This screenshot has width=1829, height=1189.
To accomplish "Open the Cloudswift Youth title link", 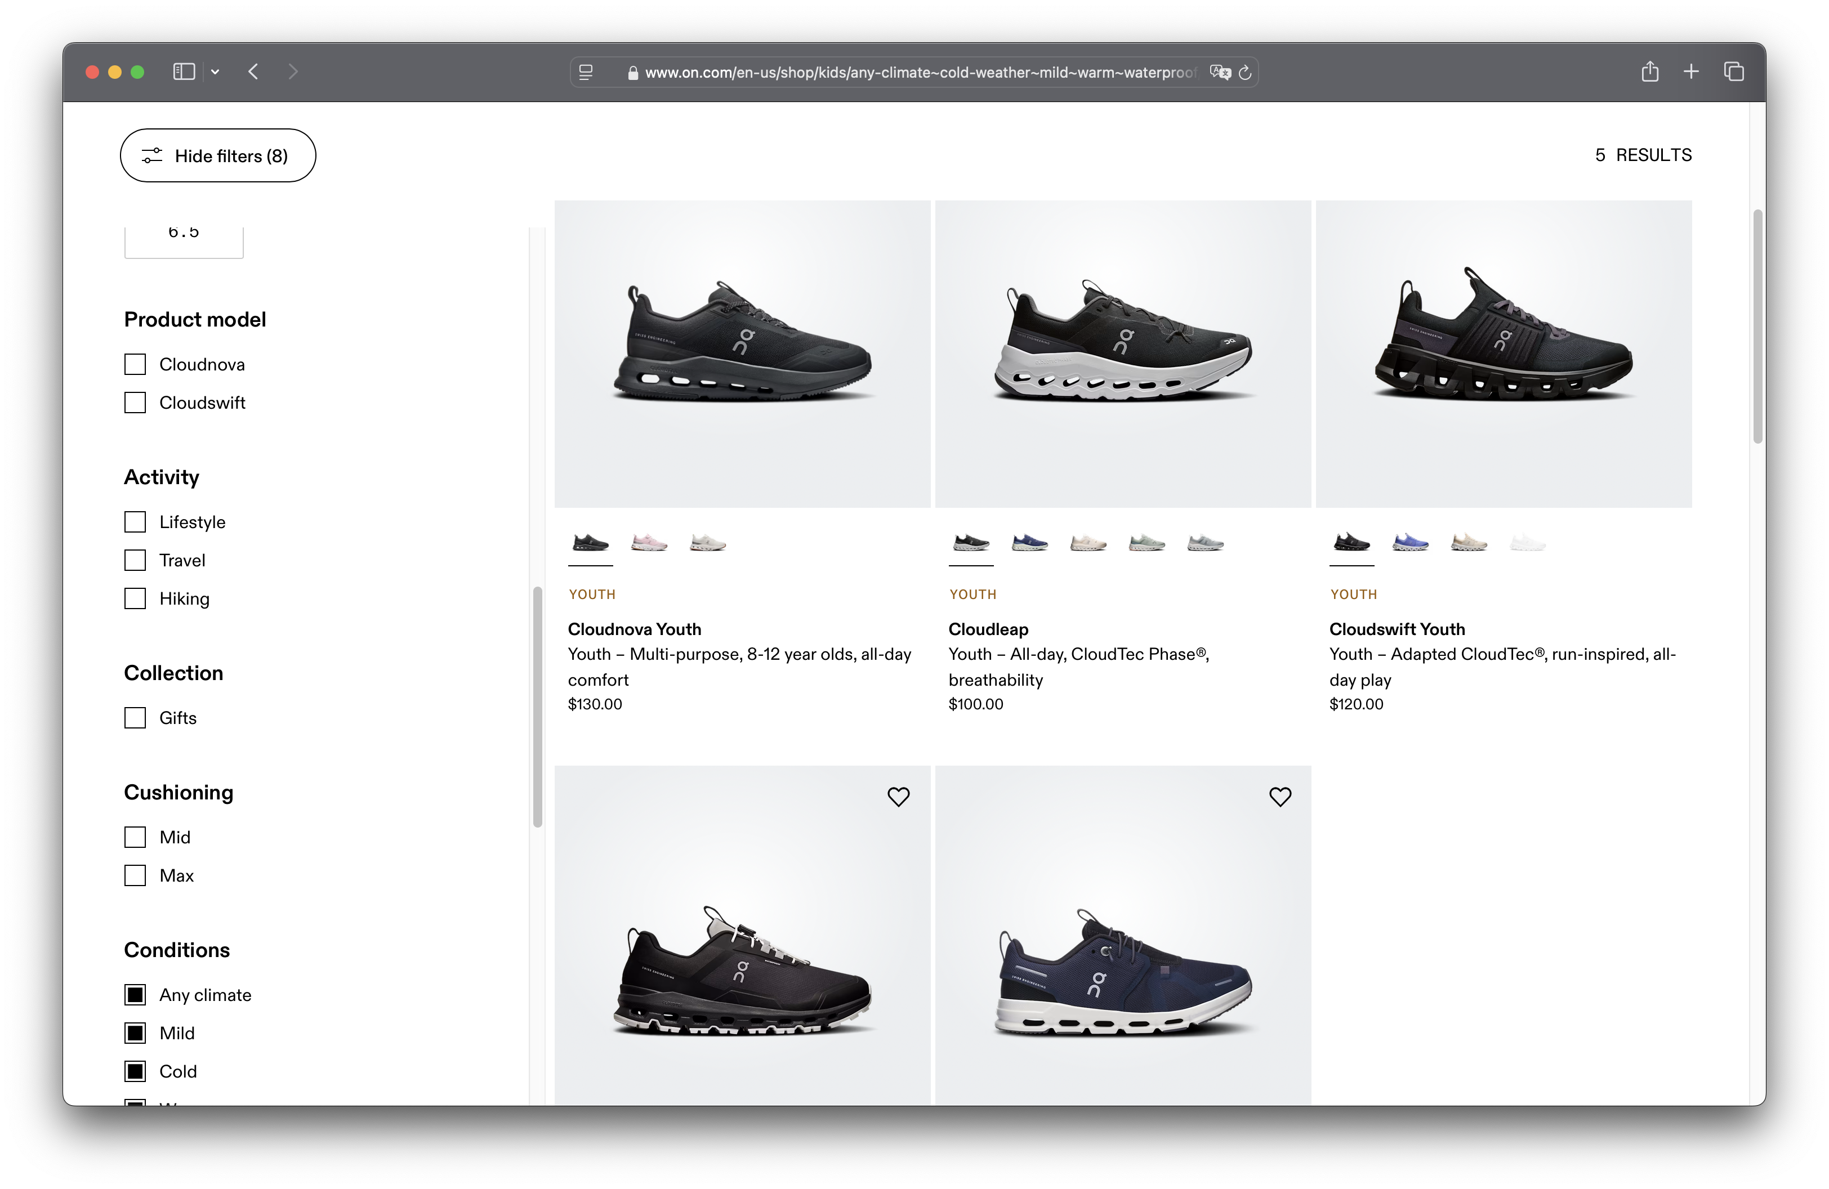I will [1397, 629].
